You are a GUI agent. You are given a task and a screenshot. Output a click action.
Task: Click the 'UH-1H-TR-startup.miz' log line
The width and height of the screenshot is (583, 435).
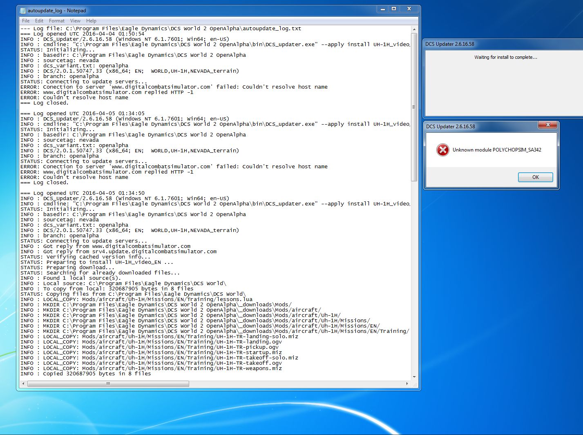151,352
